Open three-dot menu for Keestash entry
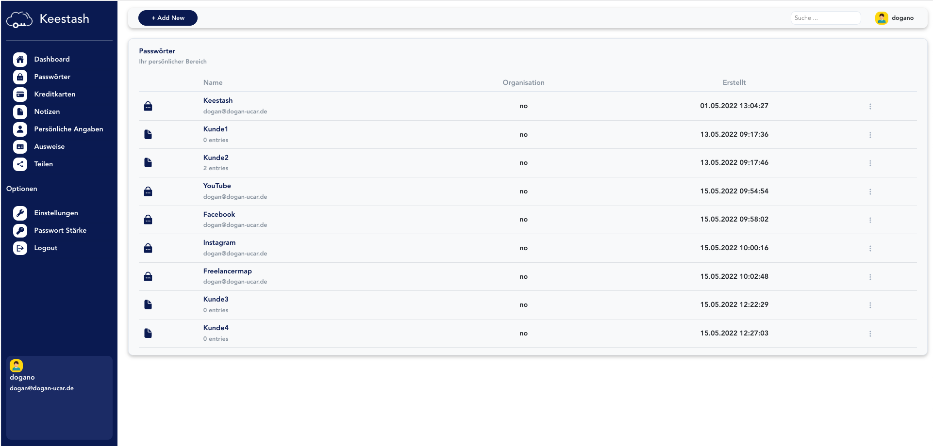Screen dimensions: 933x446 (x=870, y=106)
